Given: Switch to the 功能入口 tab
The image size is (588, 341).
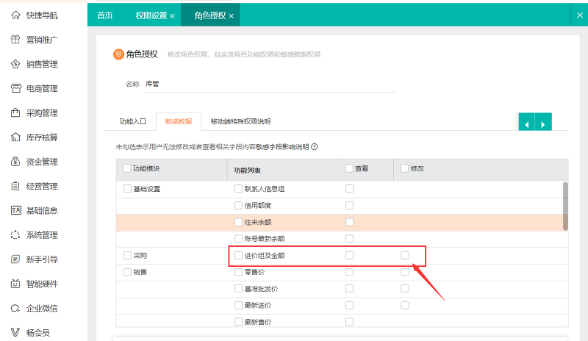Looking at the screenshot, I should pyautogui.click(x=133, y=121).
